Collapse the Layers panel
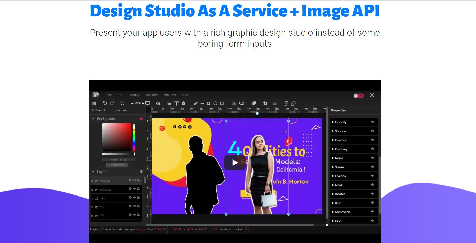 point(93,172)
